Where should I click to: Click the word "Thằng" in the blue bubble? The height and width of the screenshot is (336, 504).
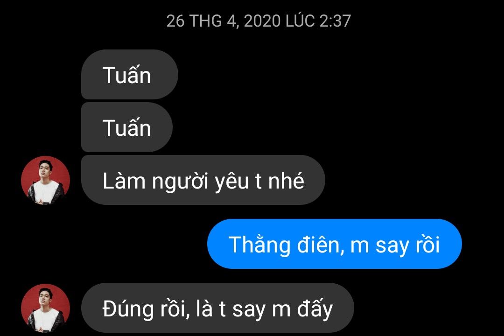259,245
